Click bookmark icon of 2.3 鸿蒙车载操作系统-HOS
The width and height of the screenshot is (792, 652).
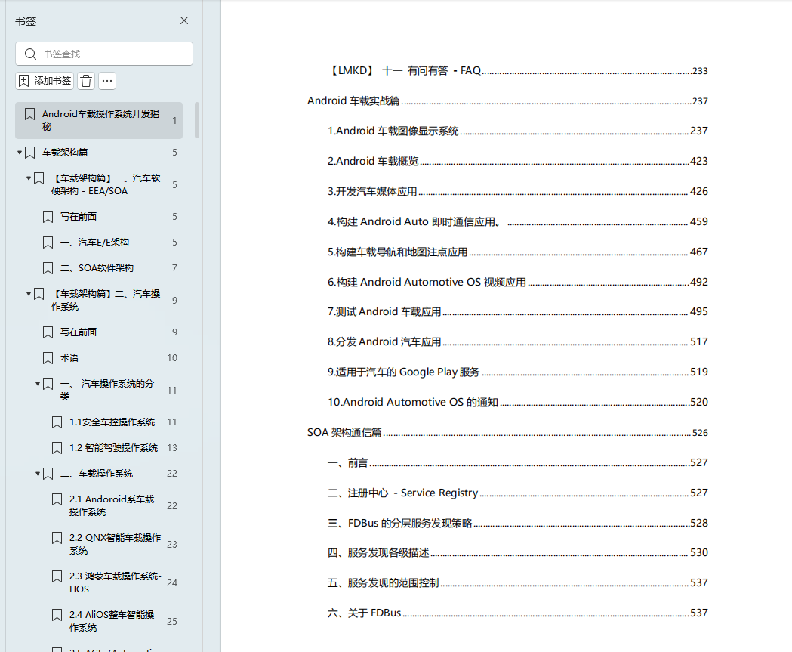click(x=57, y=576)
